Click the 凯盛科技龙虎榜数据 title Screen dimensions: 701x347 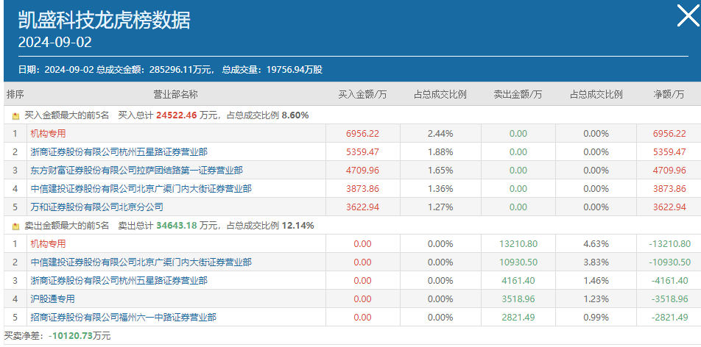104,20
